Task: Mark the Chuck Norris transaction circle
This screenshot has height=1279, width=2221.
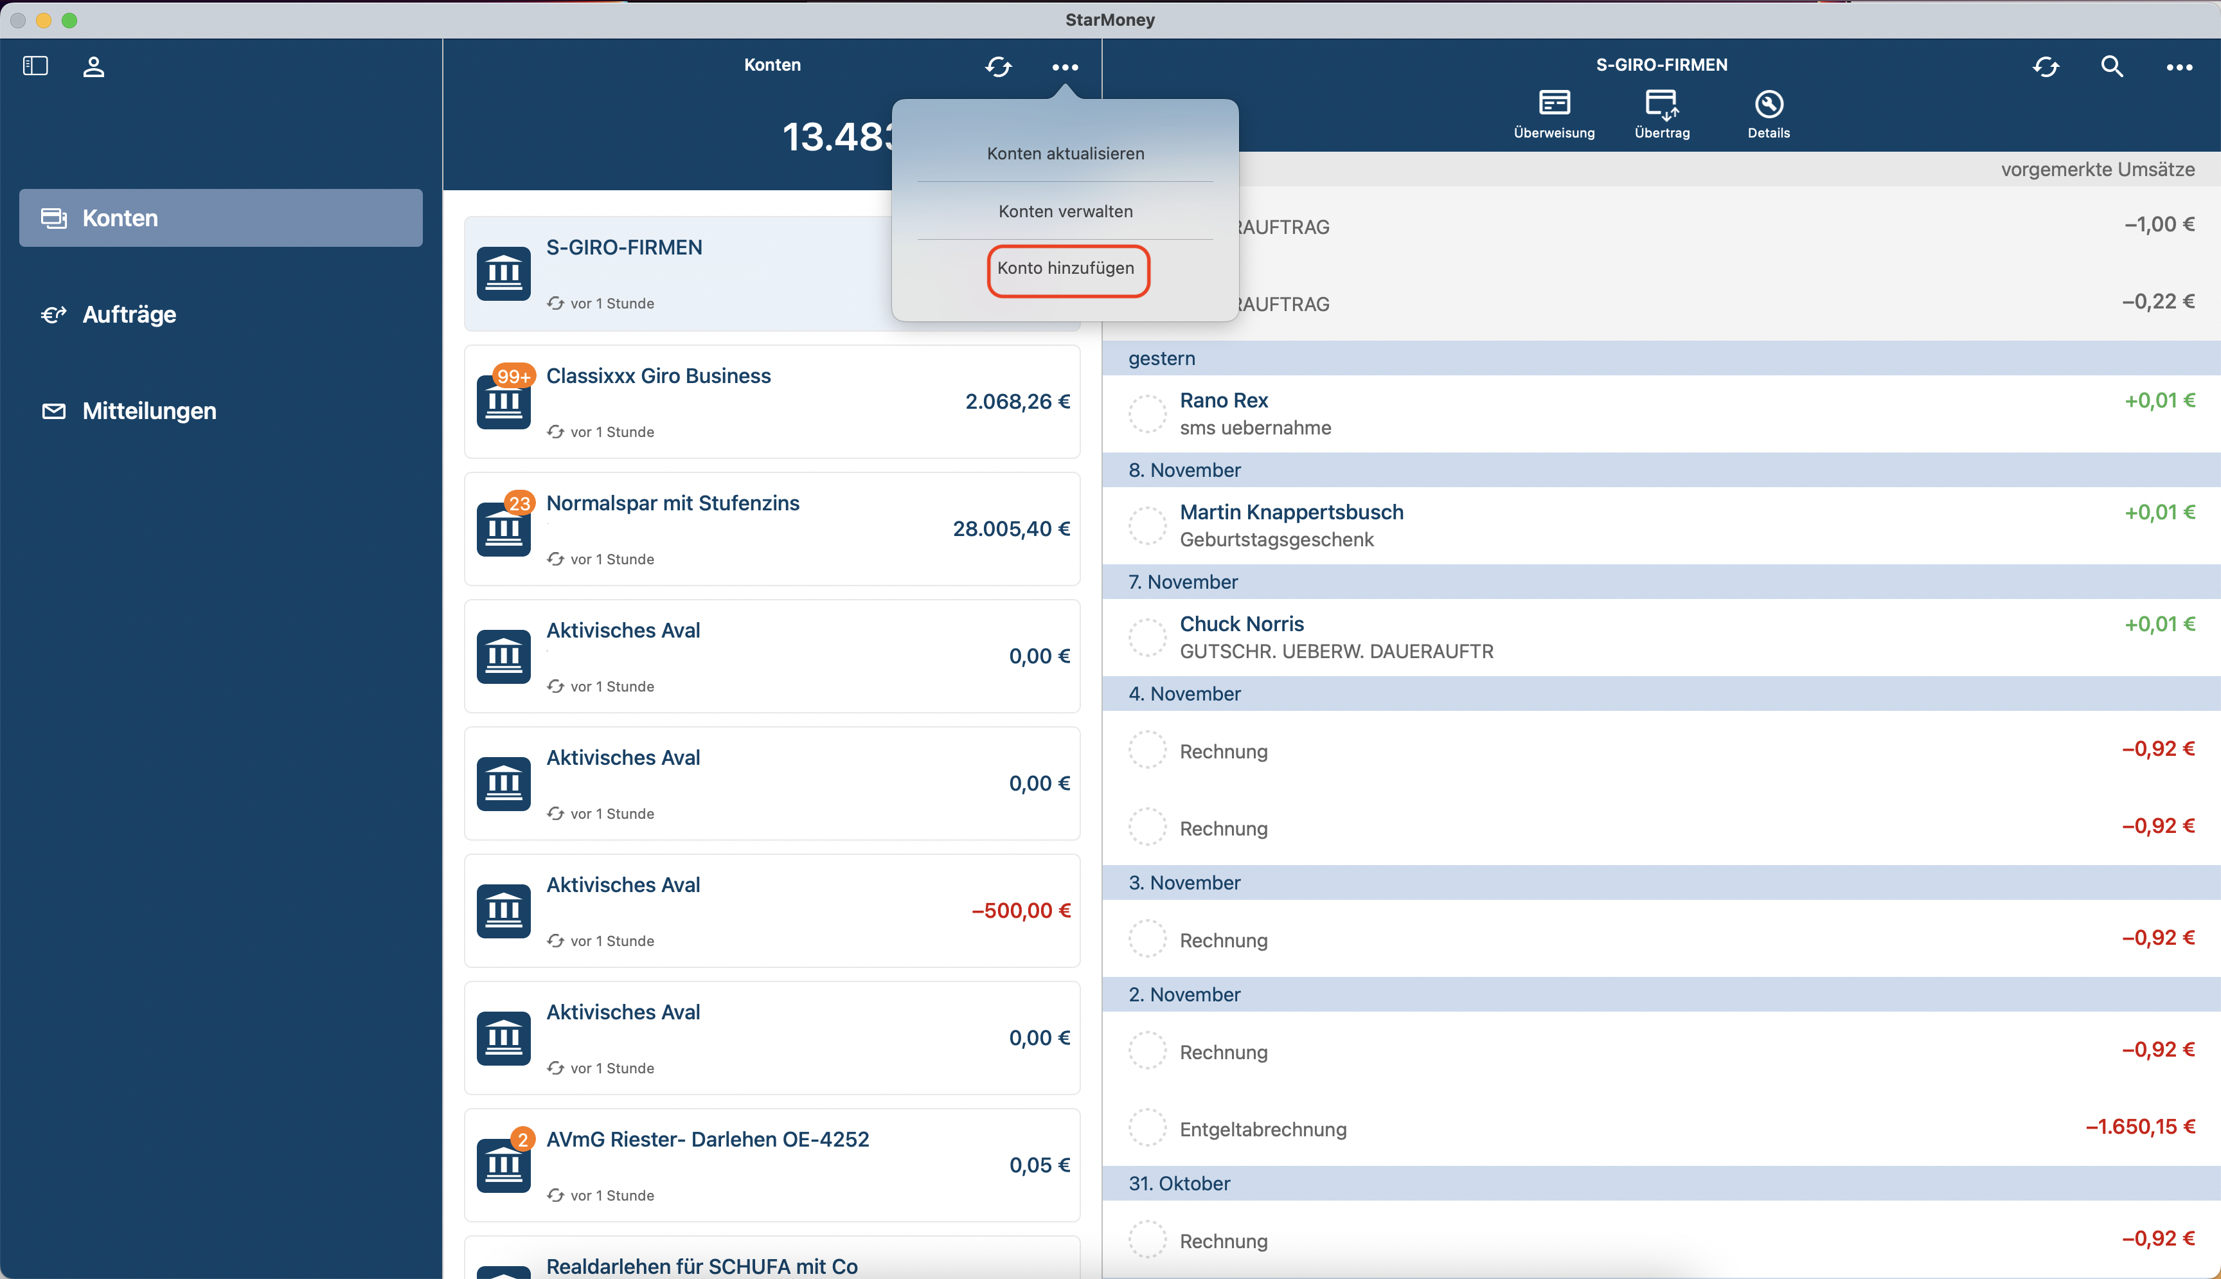Action: (x=1147, y=637)
